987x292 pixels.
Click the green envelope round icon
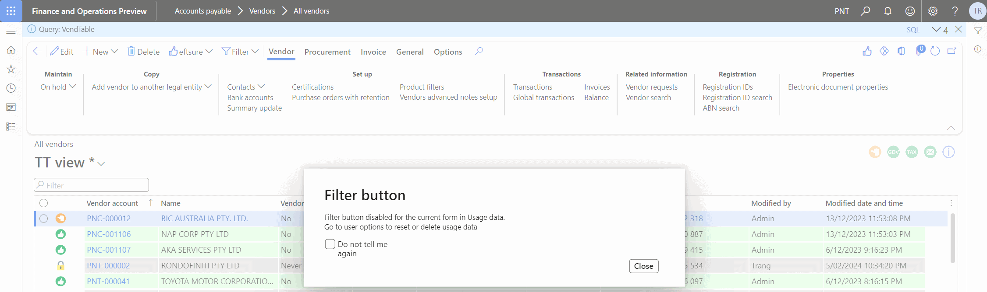930,152
